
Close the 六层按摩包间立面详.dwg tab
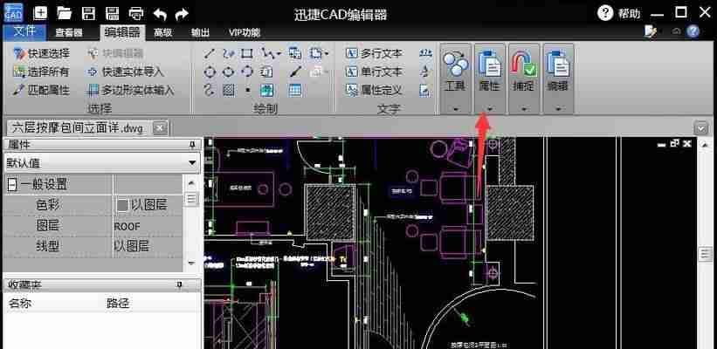tap(159, 128)
